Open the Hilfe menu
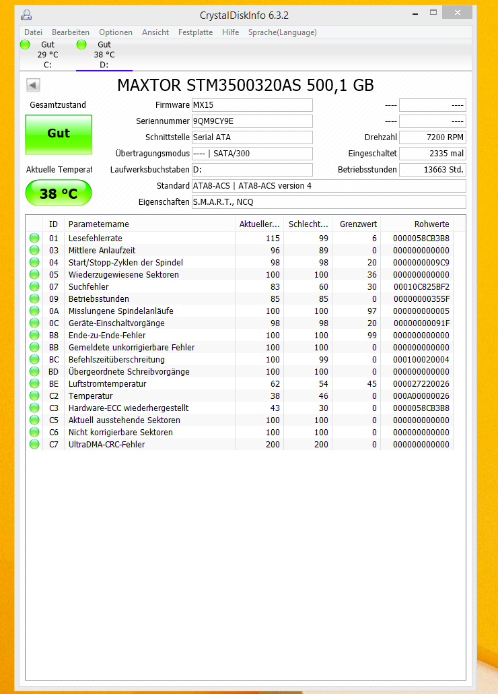Screen dimensions: 498x694 [x=230, y=32]
